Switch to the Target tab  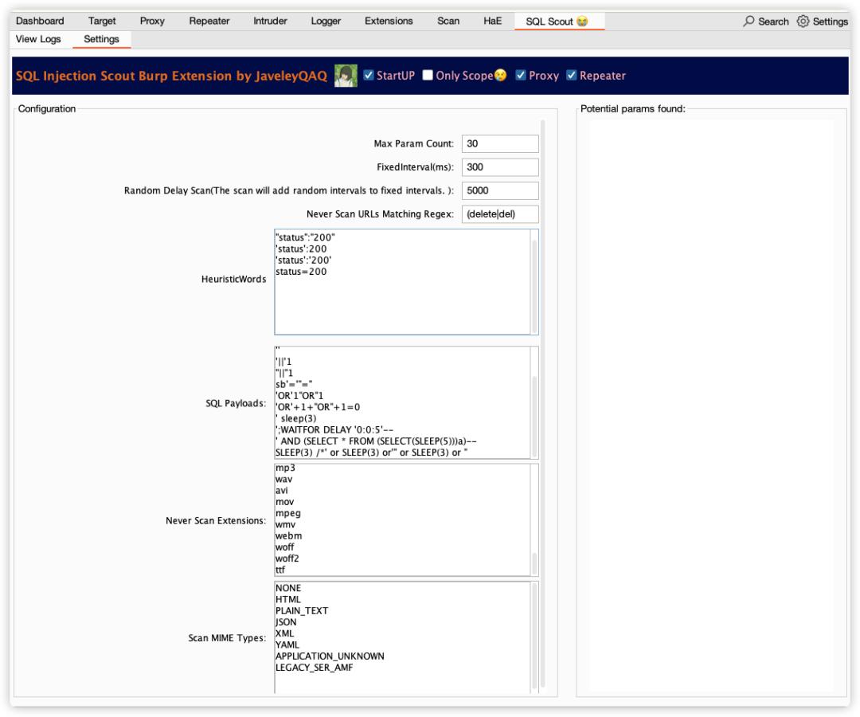click(x=102, y=21)
